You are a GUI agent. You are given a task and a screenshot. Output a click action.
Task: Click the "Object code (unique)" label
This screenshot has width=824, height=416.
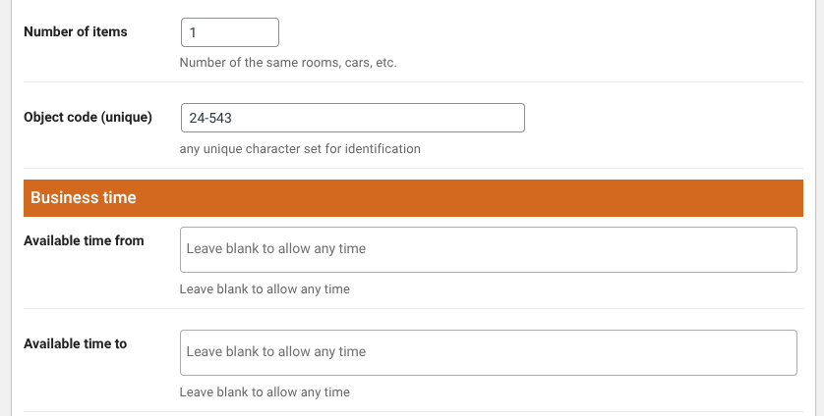coord(88,117)
